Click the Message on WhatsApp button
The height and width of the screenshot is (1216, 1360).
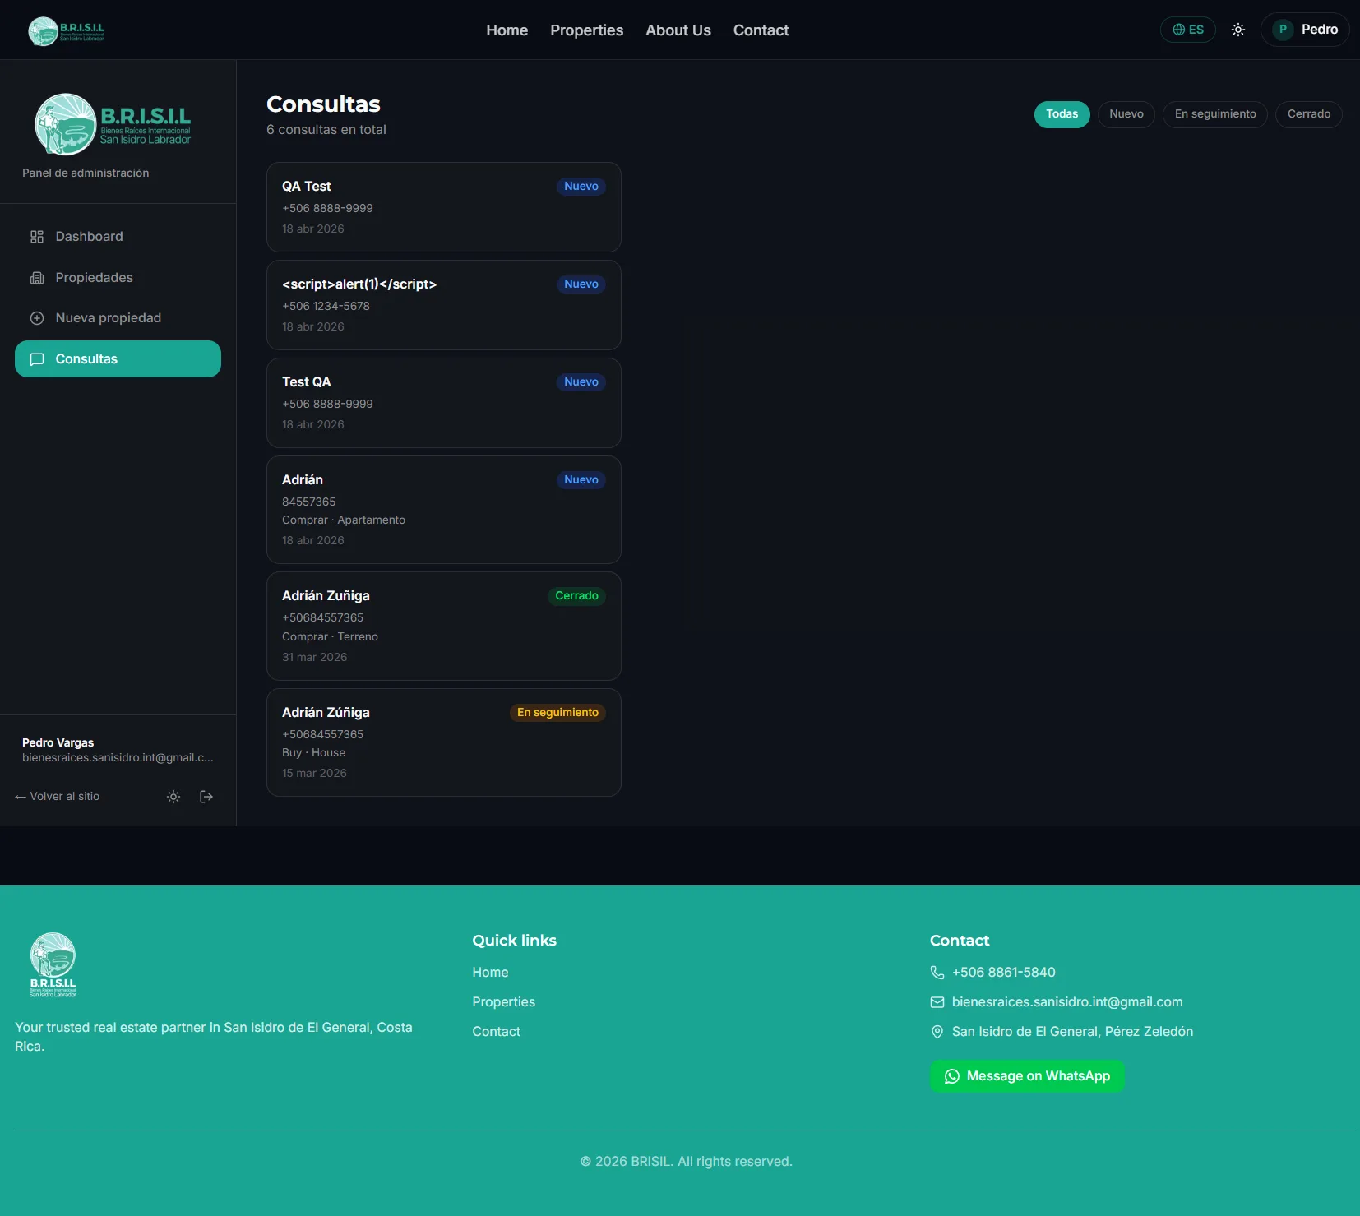click(1027, 1076)
